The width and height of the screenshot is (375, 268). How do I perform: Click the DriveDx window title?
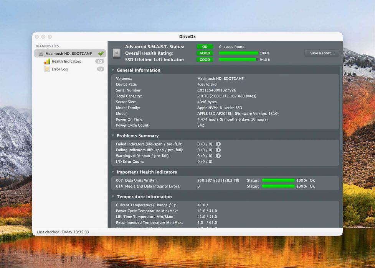[187, 36]
